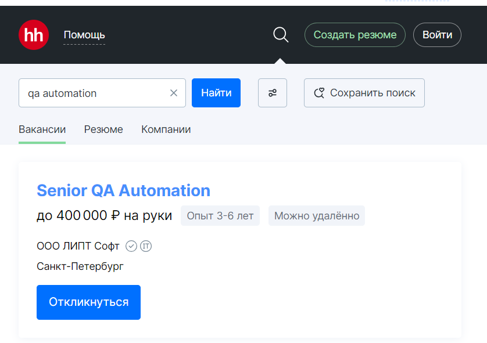Click the Можно удалённо tag
Viewport: 487px width, 343px height.
pyautogui.click(x=316, y=215)
